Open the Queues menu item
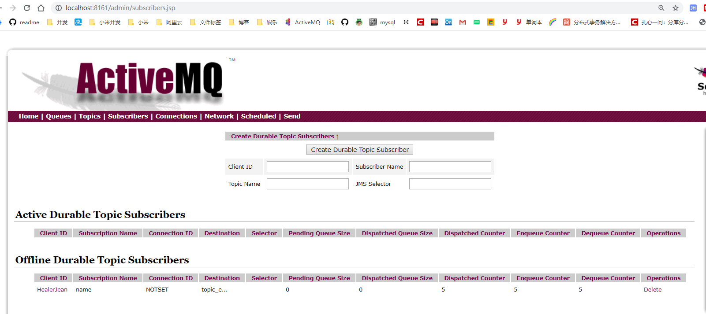706x314 pixels. pyautogui.click(x=59, y=116)
